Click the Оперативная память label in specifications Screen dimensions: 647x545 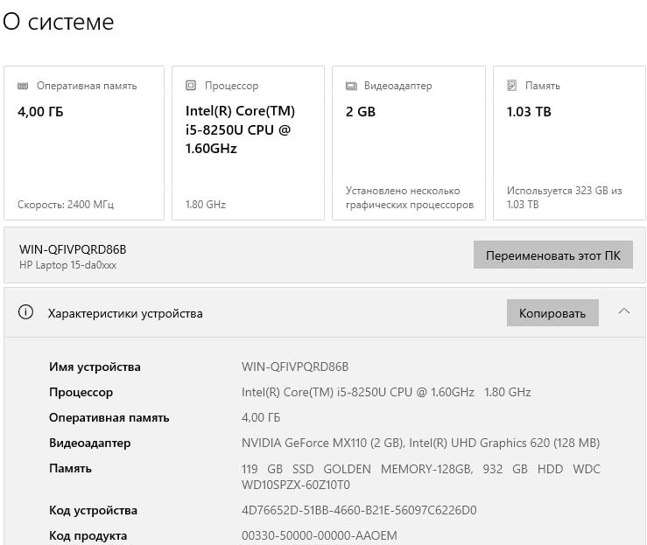[x=109, y=417]
